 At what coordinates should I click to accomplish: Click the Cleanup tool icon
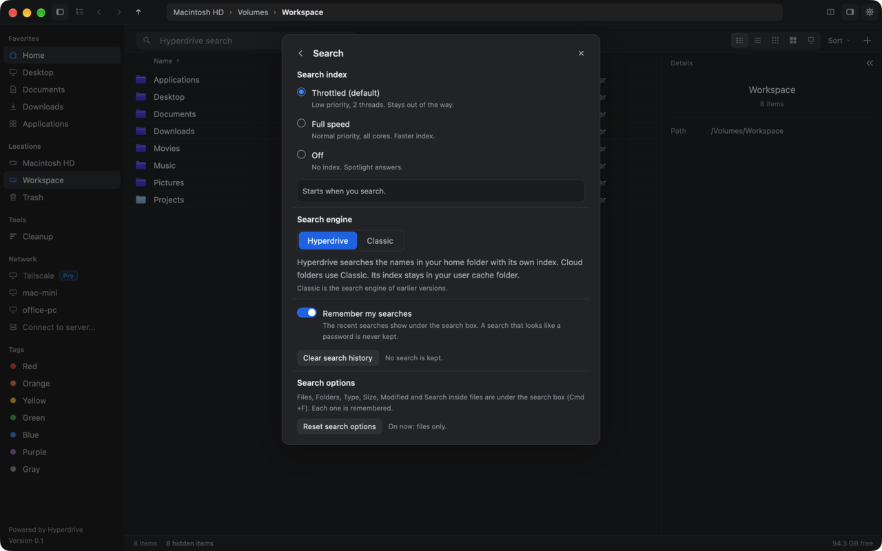point(13,236)
